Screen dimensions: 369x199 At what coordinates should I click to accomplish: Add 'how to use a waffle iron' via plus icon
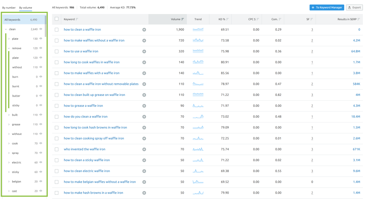point(144,52)
